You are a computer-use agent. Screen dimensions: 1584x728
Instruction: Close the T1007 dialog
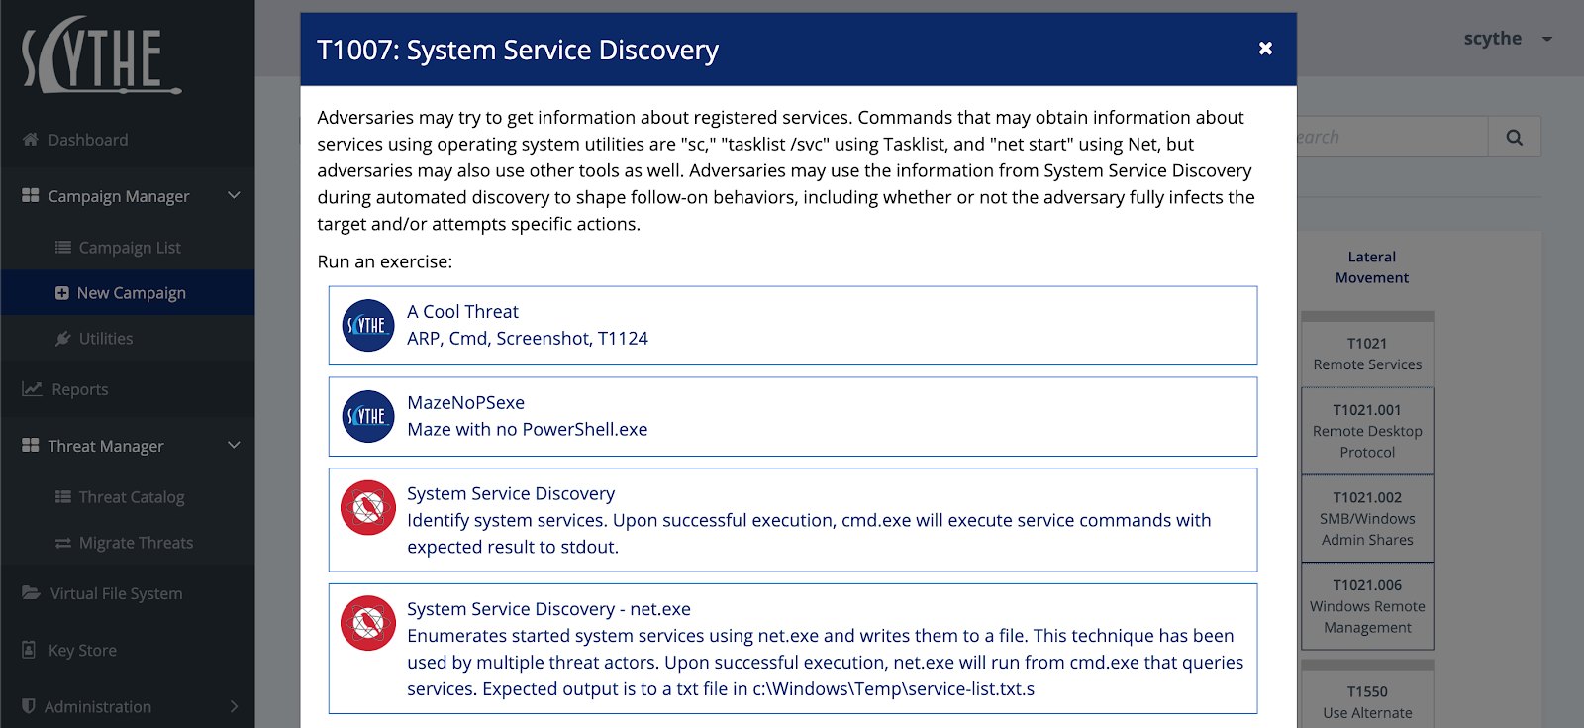click(1265, 49)
